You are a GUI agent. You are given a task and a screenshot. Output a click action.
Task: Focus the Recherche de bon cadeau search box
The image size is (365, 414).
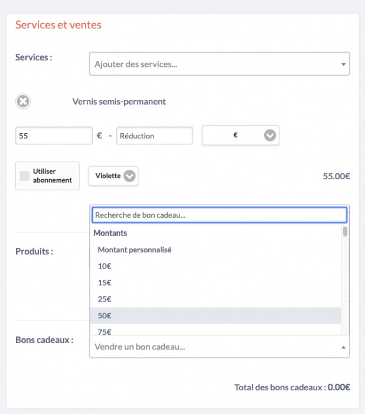[219, 215]
